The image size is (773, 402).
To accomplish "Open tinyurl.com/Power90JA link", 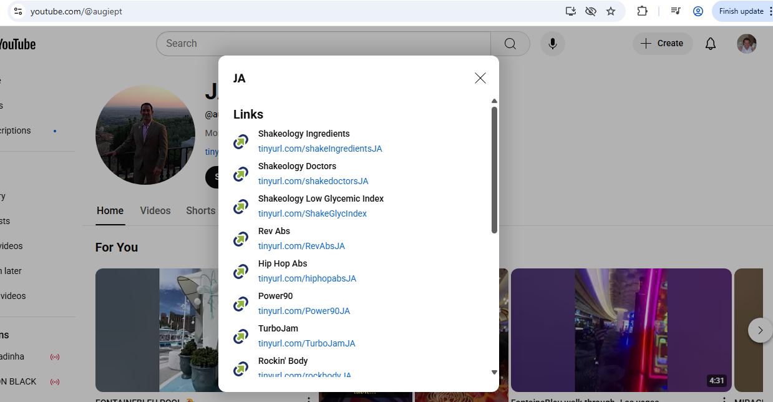I will (304, 311).
